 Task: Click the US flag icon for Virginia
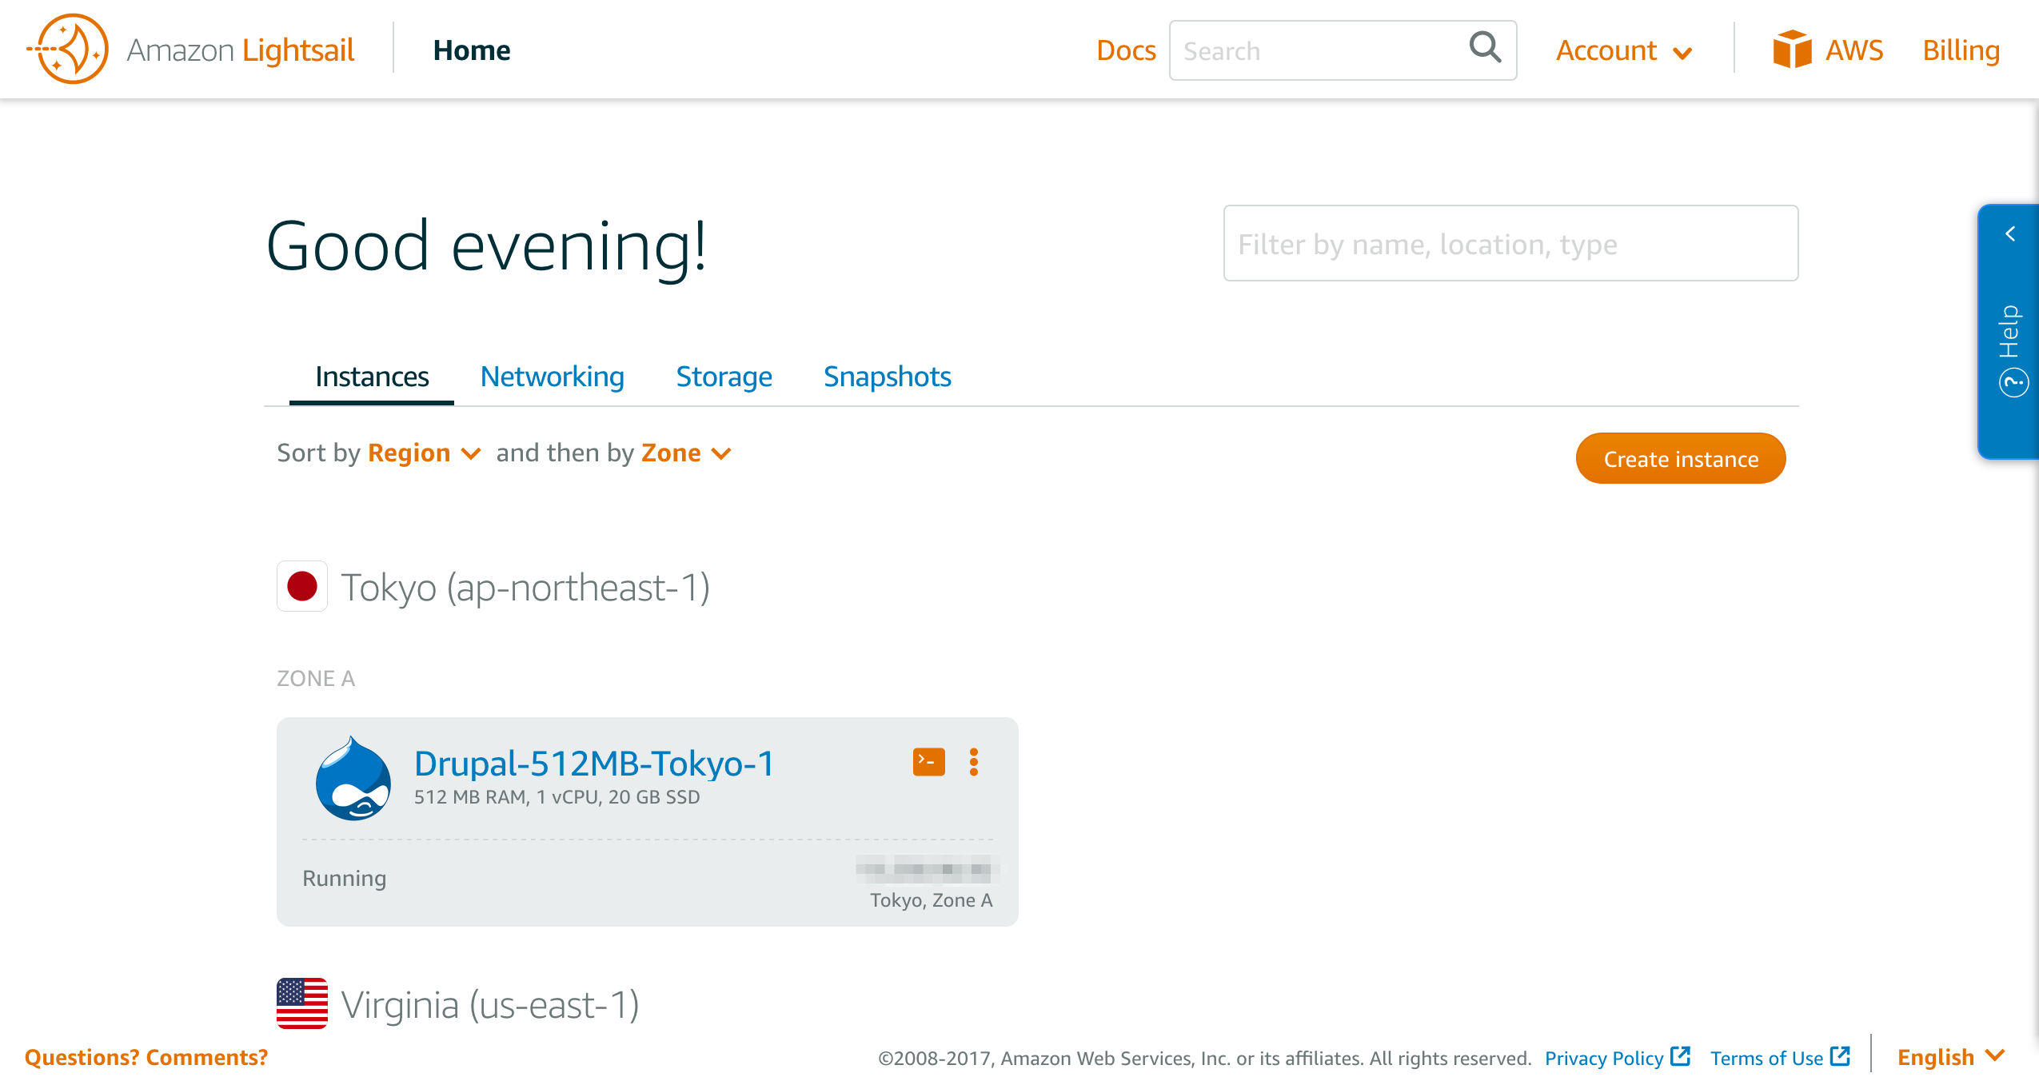302,1003
